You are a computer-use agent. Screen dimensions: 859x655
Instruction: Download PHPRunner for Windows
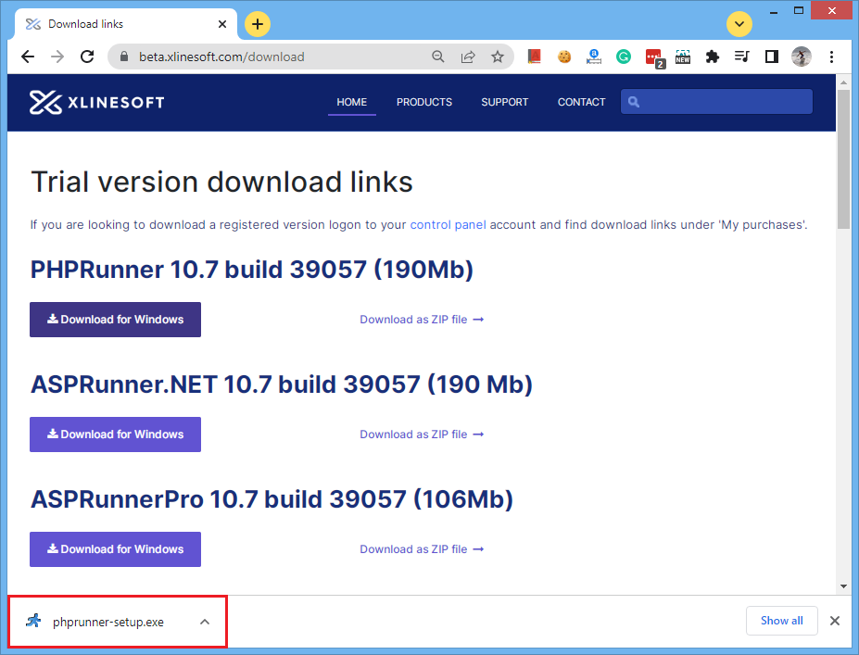coord(115,320)
